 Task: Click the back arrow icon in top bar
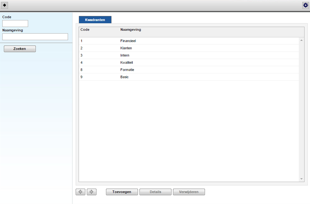point(5,5)
